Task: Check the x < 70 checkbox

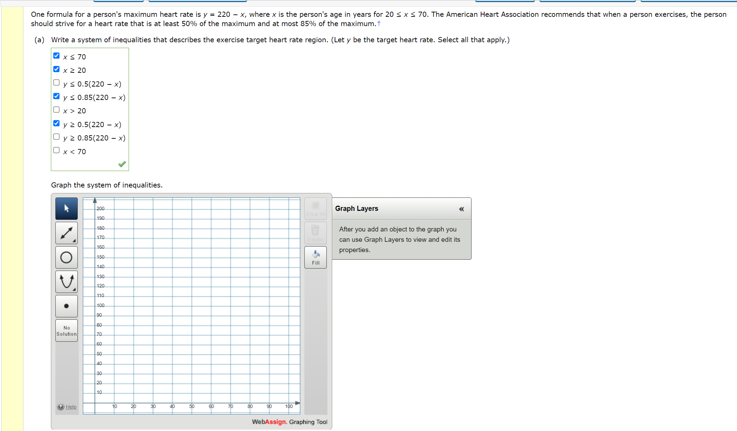Action: (x=56, y=150)
